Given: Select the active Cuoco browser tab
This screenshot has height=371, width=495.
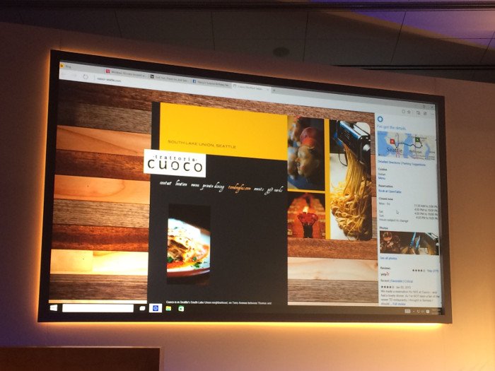Looking at the screenshot, I should tap(251, 87).
